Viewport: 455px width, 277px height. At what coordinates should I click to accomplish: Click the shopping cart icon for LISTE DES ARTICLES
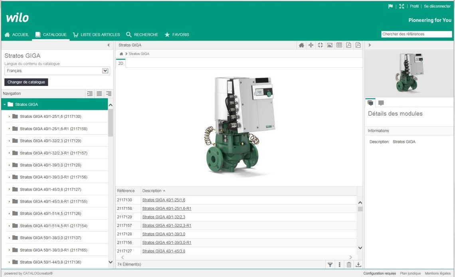pos(76,35)
